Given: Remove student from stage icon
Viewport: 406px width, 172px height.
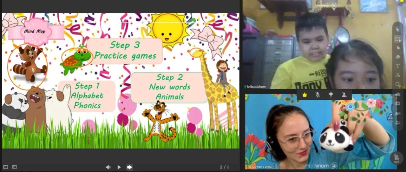Looking at the screenshot, I should [x=344, y=95].
